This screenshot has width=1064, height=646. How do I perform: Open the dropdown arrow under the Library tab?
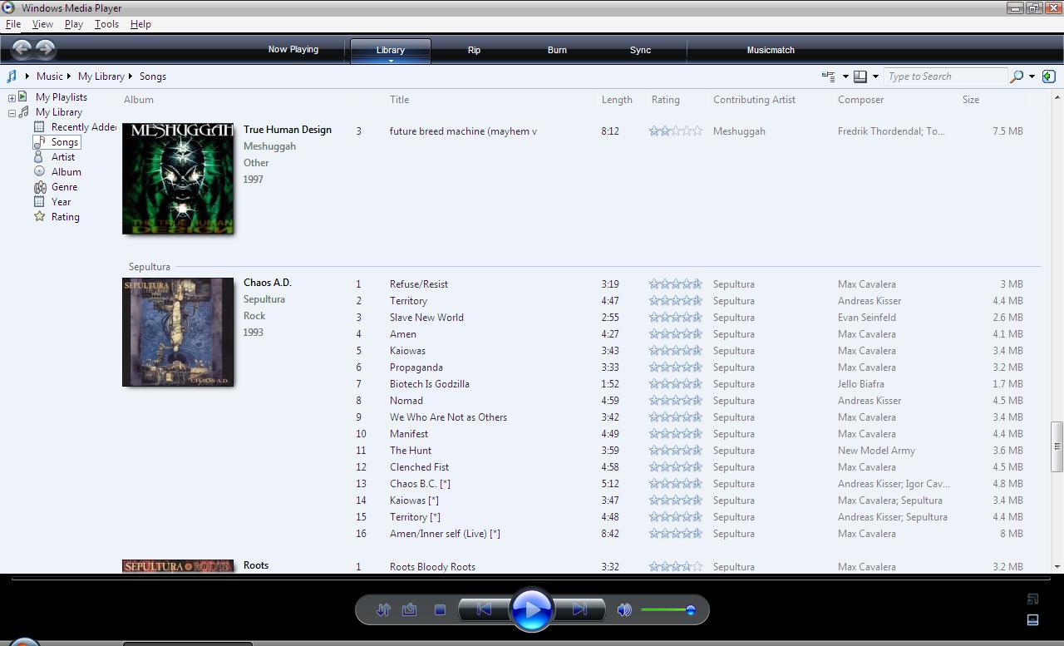coord(390,61)
